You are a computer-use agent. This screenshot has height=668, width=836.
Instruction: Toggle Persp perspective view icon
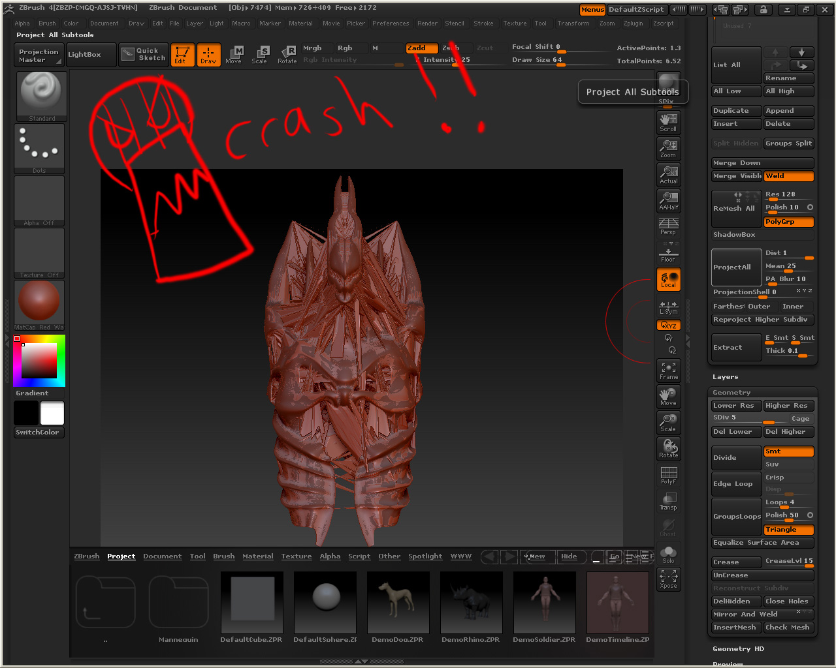click(668, 226)
